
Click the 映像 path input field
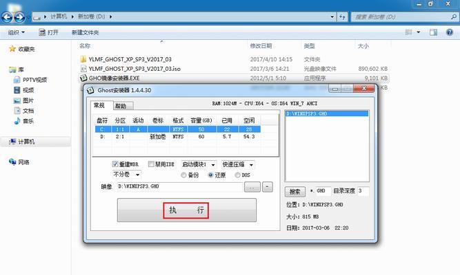(179, 186)
